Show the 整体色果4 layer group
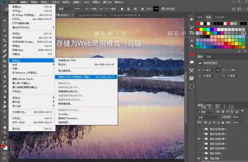The image size is (248, 162). pyautogui.click(x=199, y=153)
